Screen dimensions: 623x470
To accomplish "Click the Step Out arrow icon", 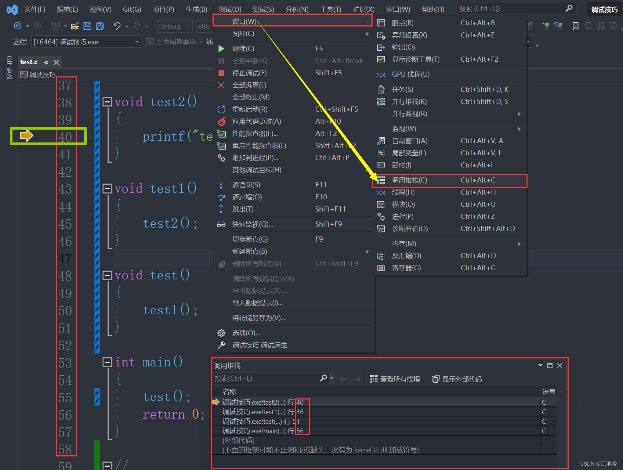I will click(x=221, y=209).
